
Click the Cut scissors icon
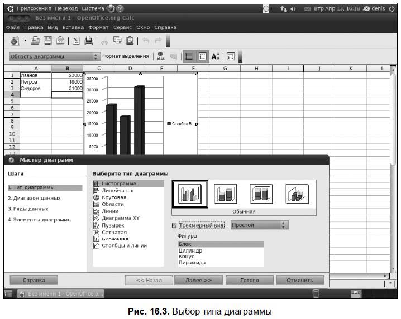(x=104, y=41)
